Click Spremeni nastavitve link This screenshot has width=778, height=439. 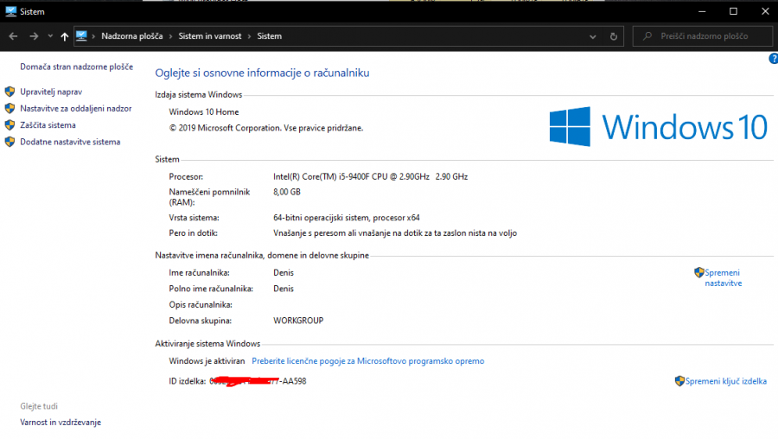723,277
